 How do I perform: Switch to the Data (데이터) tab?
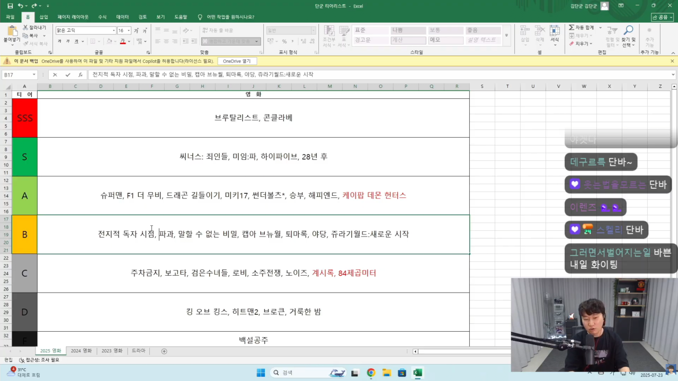point(122,17)
